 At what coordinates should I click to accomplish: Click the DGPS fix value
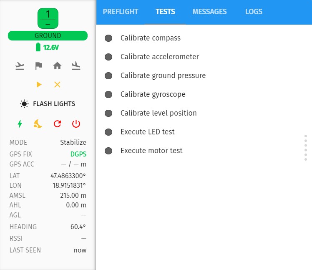click(x=78, y=154)
